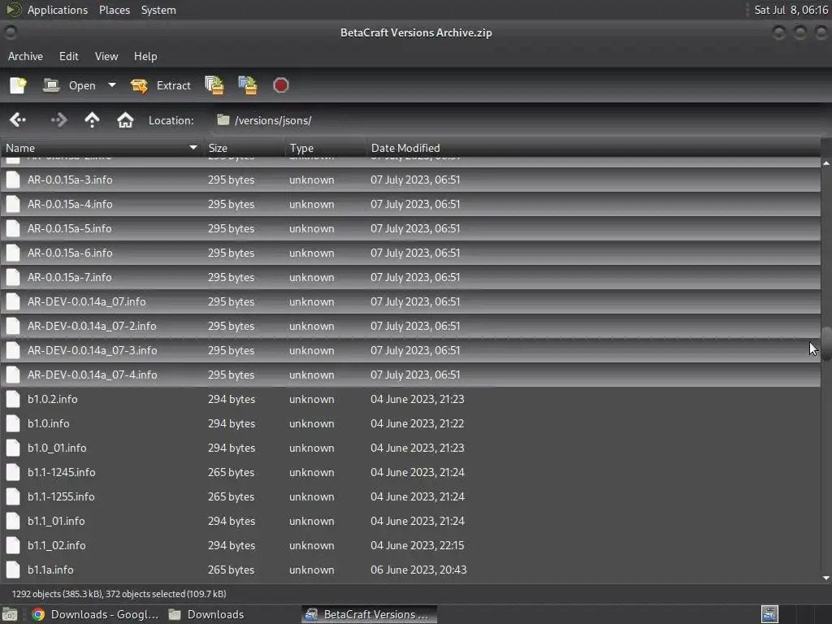Click the file icon beside b1.0.2.info

click(13, 399)
